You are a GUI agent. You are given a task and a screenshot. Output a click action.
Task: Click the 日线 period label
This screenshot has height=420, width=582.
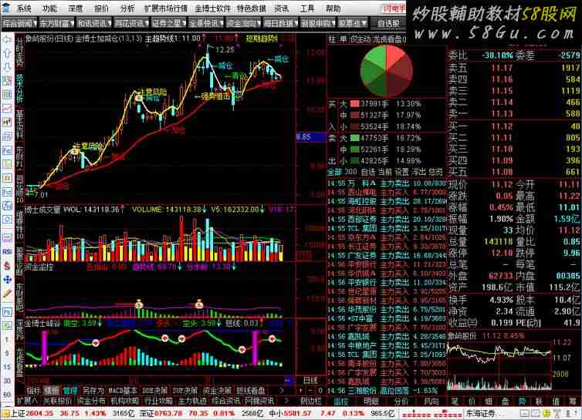tap(310, 380)
